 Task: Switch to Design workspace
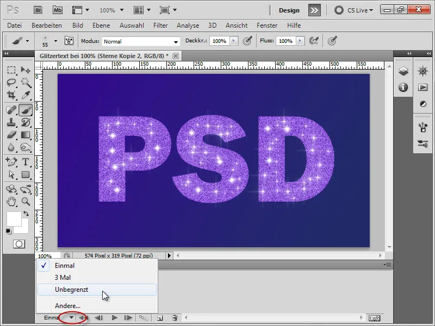pyautogui.click(x=289, y=10)
